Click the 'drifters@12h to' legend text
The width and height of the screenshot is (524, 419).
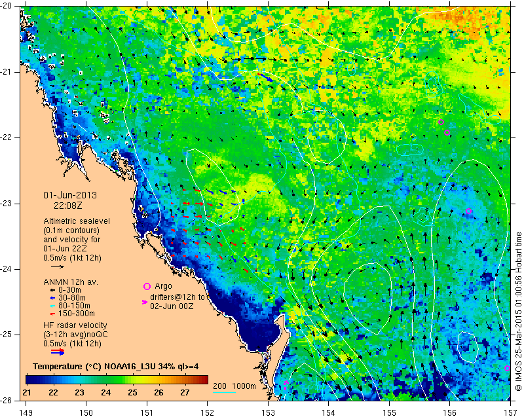[x=177, y=297]
